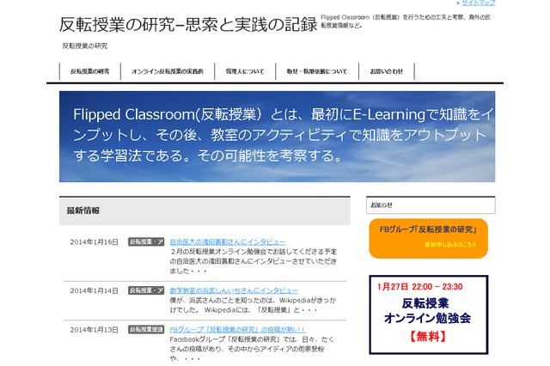
Task: Click category tag beside 2014年1月16日
Action: 146,242
